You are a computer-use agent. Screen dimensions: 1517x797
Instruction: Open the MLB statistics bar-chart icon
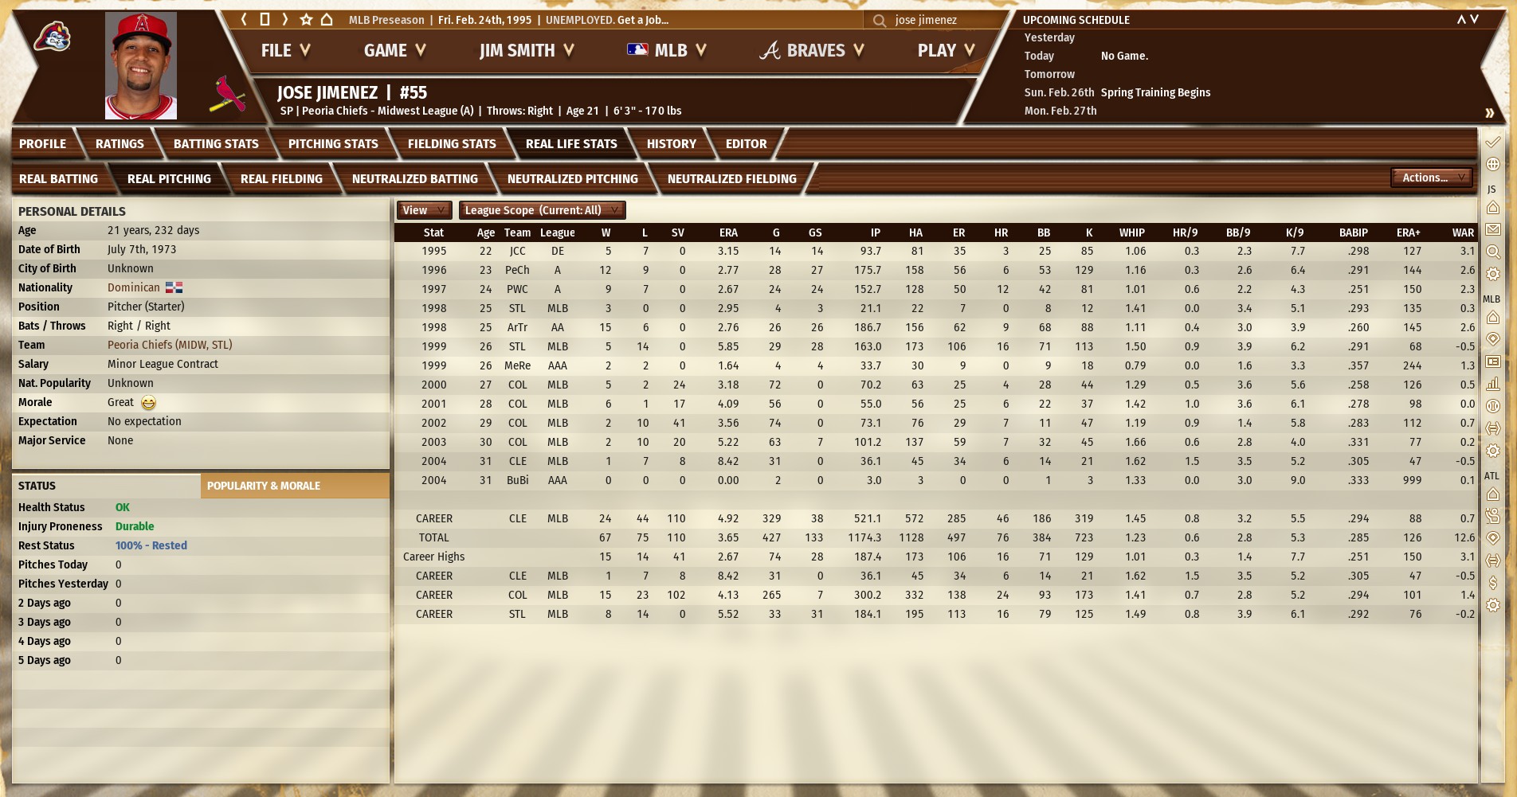(1493, 384)
